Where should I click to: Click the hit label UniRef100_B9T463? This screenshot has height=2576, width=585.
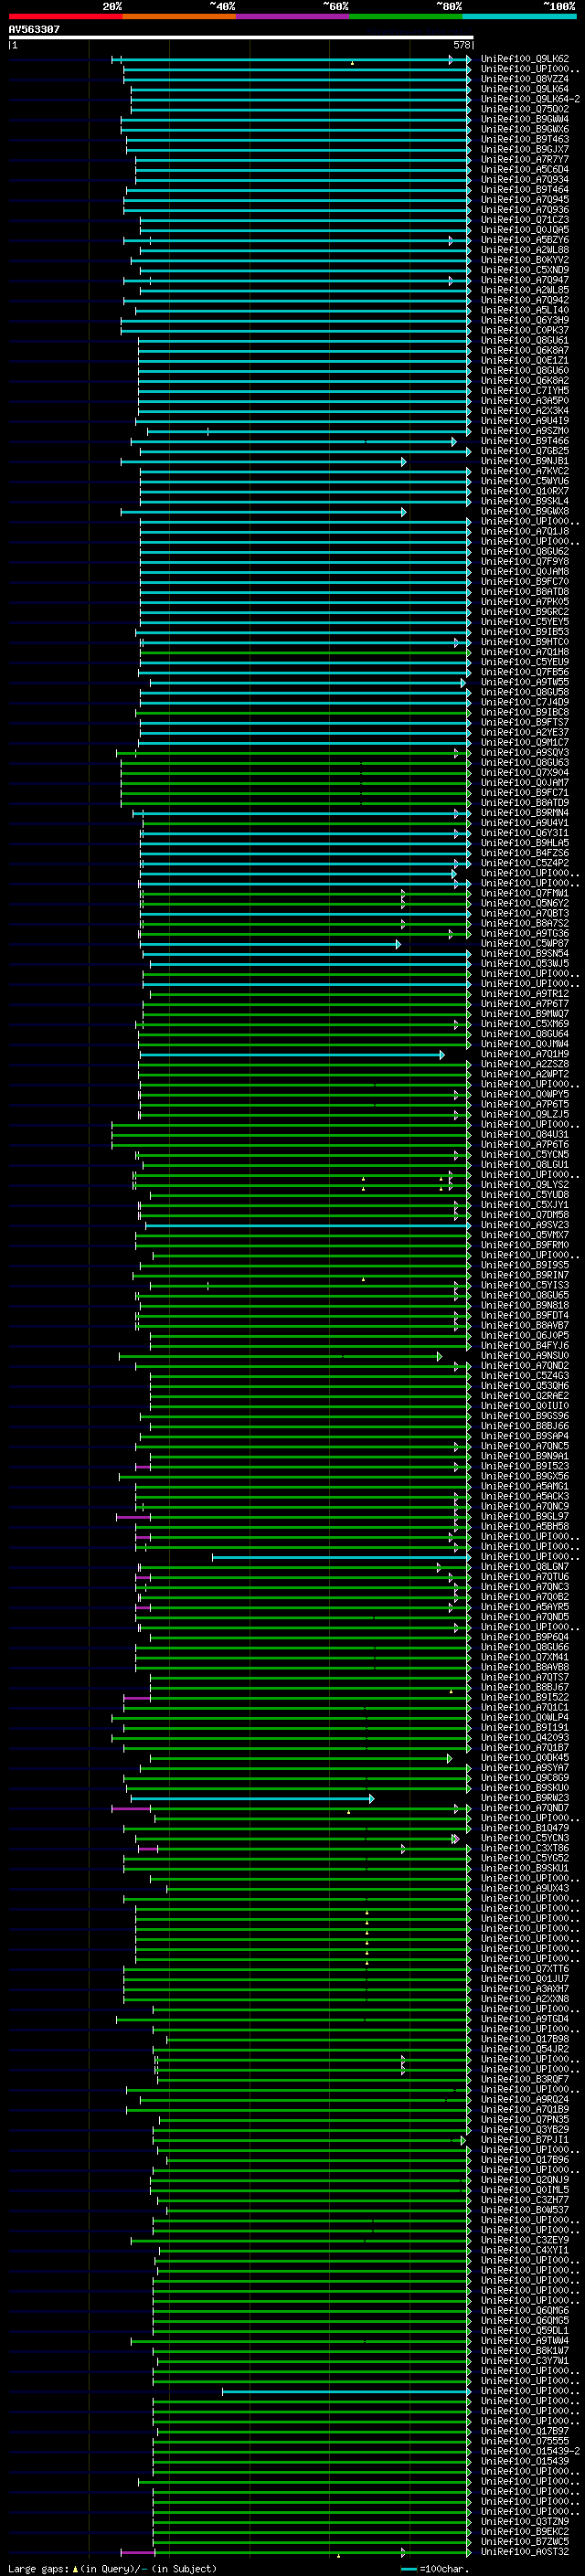coord(525,140)
